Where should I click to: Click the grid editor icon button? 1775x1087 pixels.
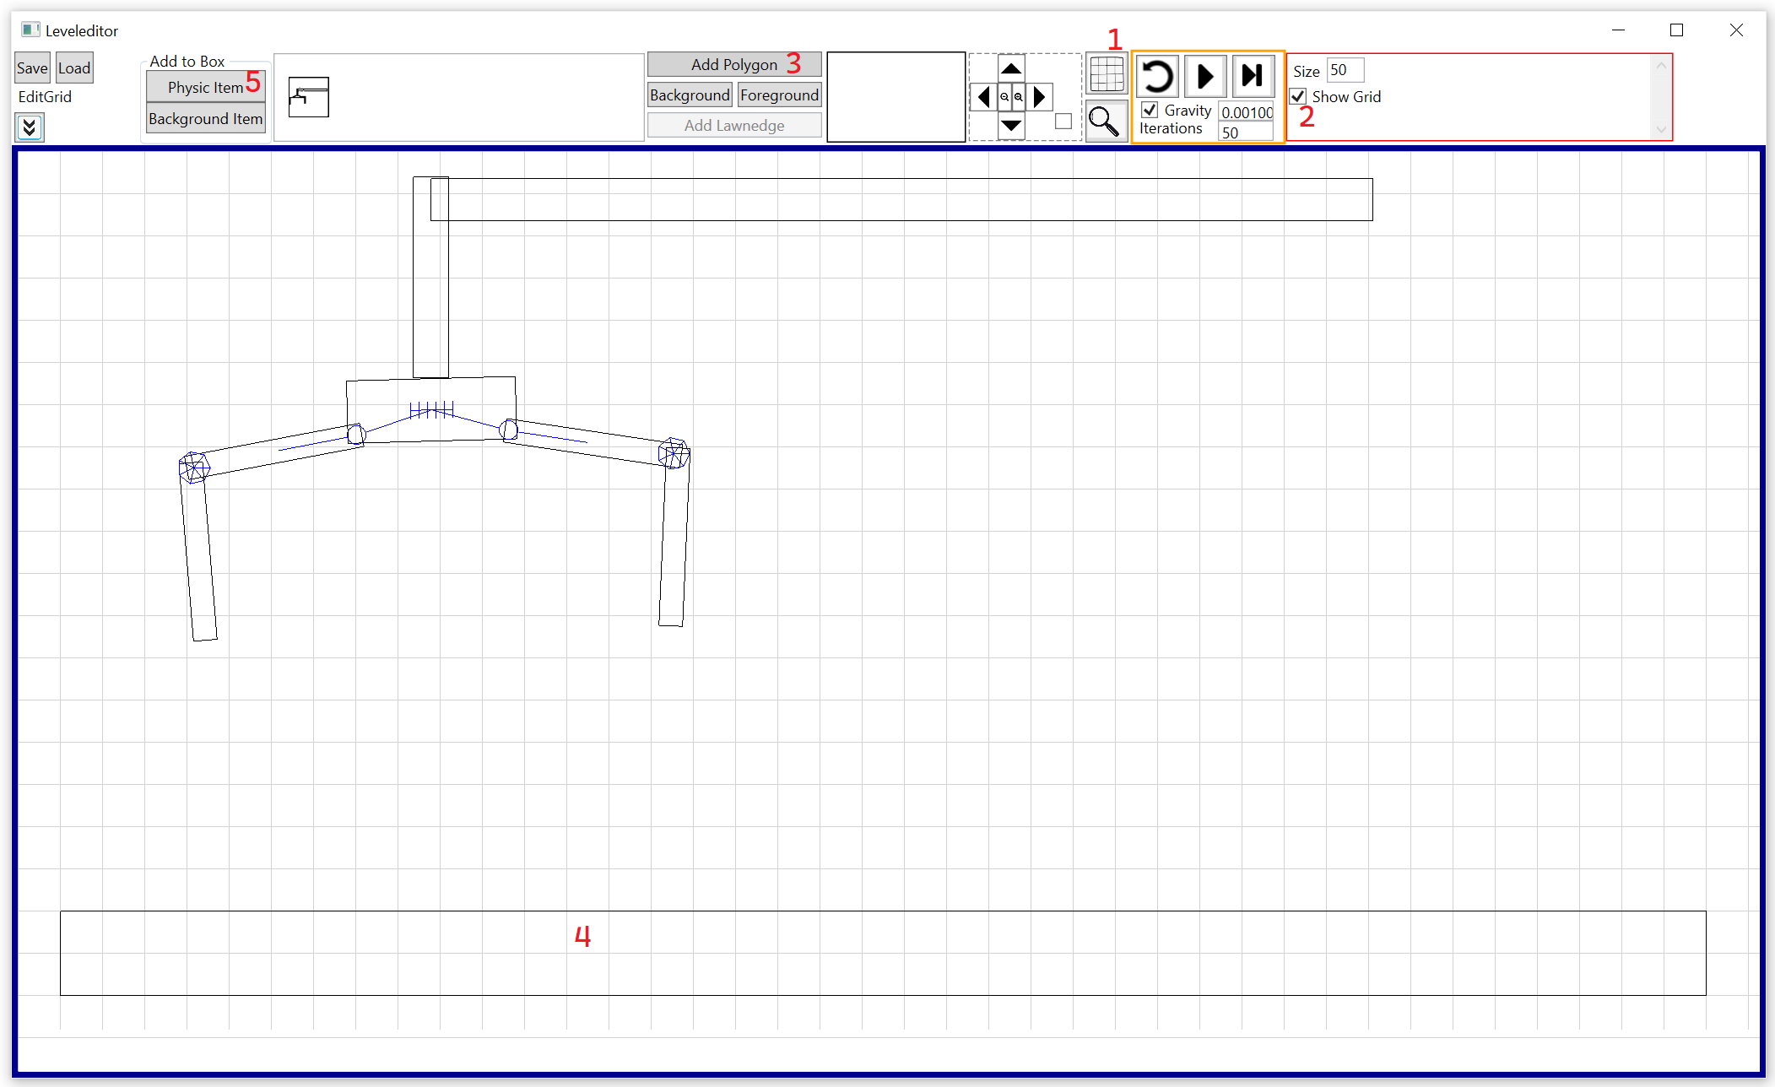pyautogui.click(x=1106, y=74)
